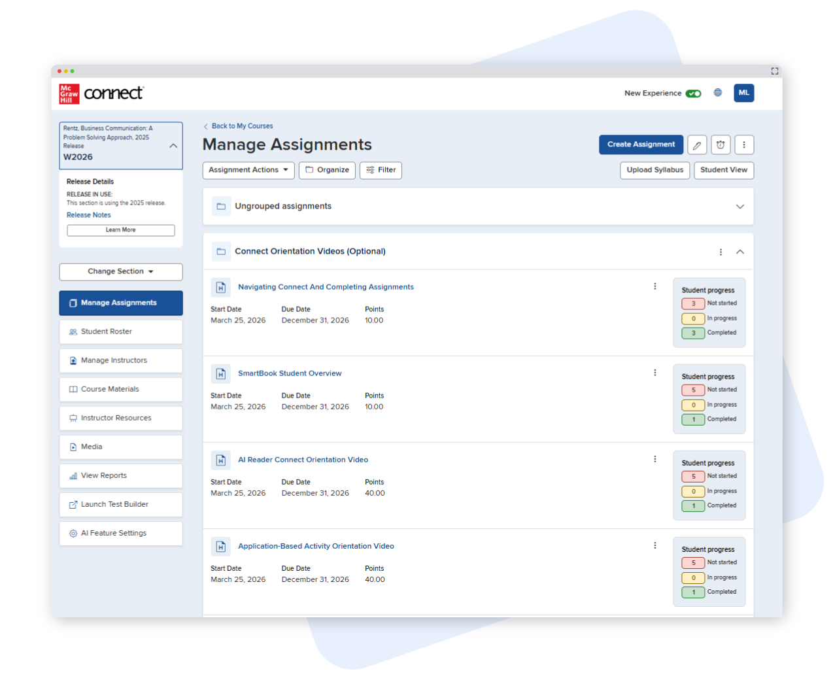Click Not started count for SmartBook Overview
833x682 pixels.
pyautogui.click(x=693, y=390)
